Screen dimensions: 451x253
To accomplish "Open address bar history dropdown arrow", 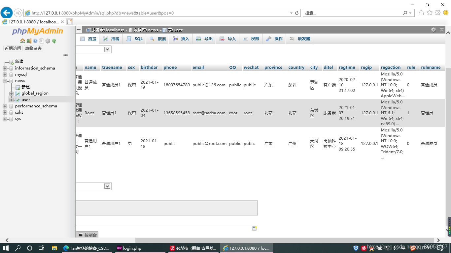I will (291, 13).
